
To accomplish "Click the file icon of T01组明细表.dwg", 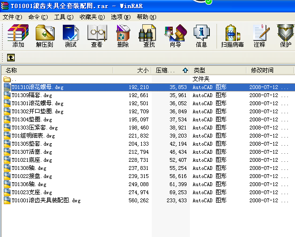I will tap(7, 136).
